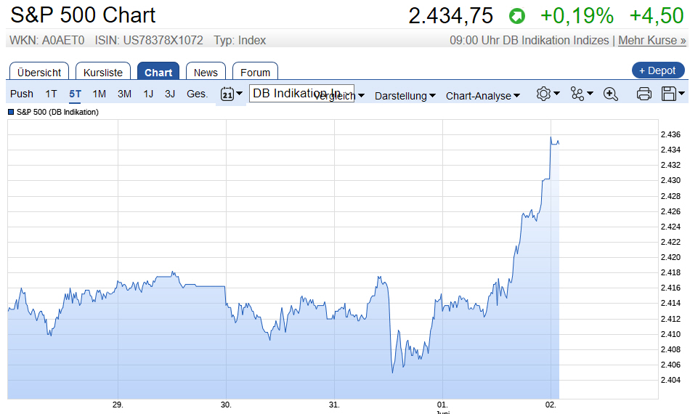Open chart settings gear menu
Viewport: 690px width, 414px height.
coord(547,94)
